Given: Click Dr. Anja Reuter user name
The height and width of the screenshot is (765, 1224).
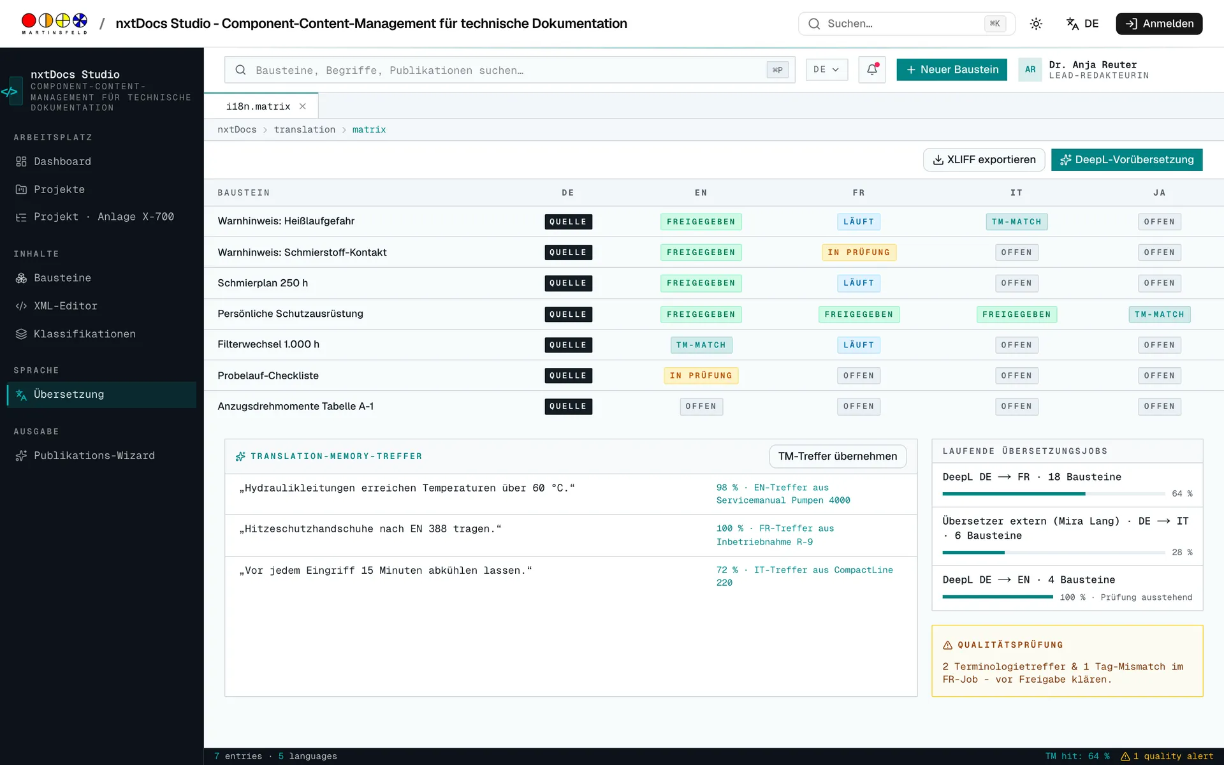Looking at the screenshot, I should coord(1093,64).
